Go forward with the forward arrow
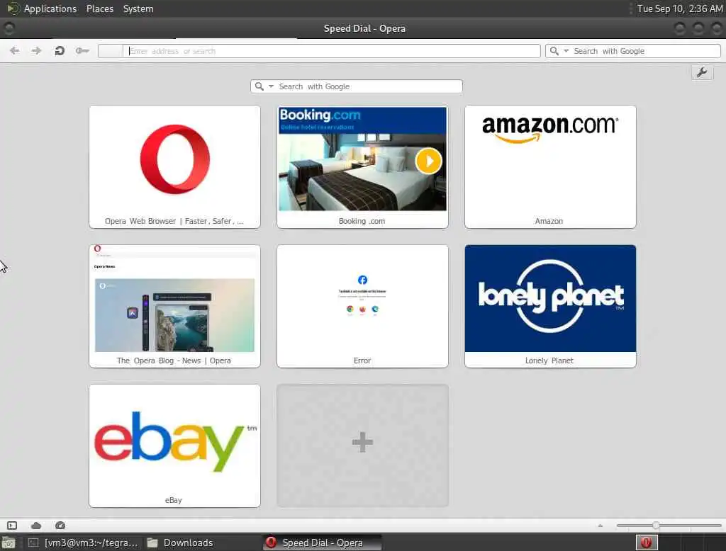Viewport: 726px width, 551px height. pyautogui.click(x=36, y=51)
